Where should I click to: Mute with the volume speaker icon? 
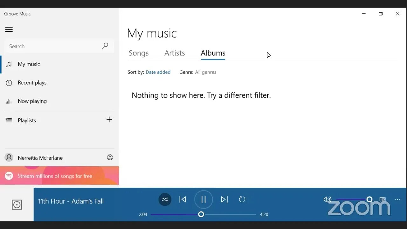click(x=327, y=199)
